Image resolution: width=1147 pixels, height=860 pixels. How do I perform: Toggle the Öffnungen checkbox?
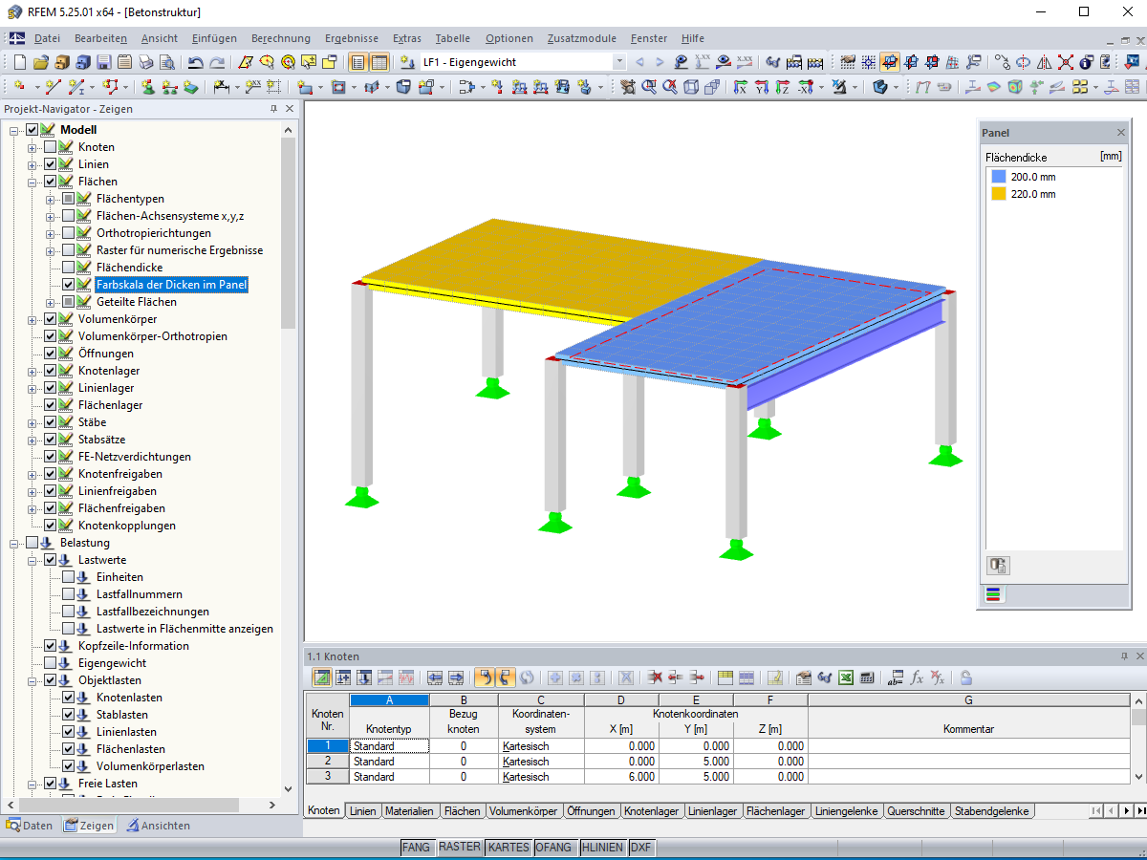[x=51, y=354]
